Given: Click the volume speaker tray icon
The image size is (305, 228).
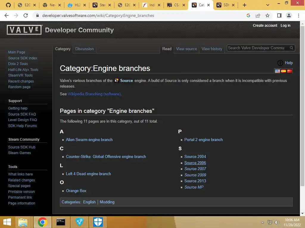Looking at the screenshot, I should pyautogui.click(x=277, y=222).
